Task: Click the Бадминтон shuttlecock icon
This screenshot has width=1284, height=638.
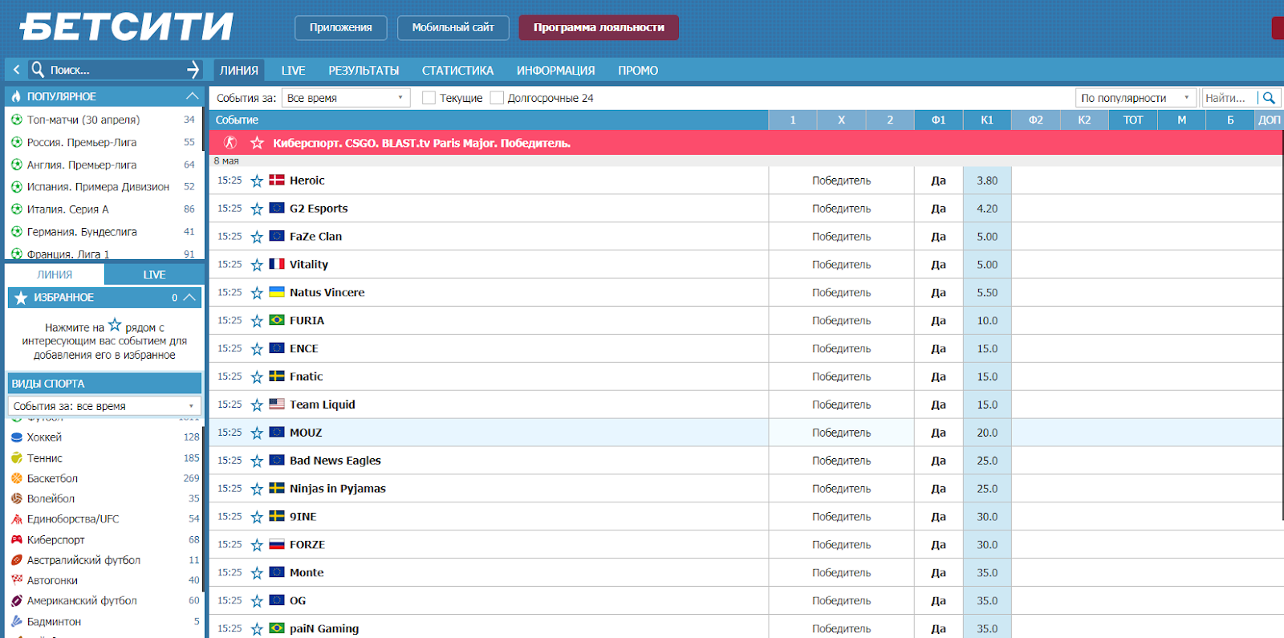Action: pyautogui.click(x=17, y=621)
